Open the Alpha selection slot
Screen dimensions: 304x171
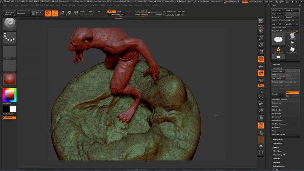pyautogui.click(x=9, y=52)
